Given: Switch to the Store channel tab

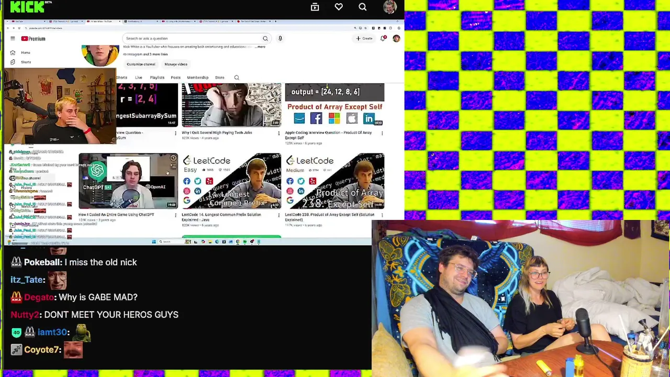Looking at the screenshot, I should pyautogui.click(x=219, y=77).
